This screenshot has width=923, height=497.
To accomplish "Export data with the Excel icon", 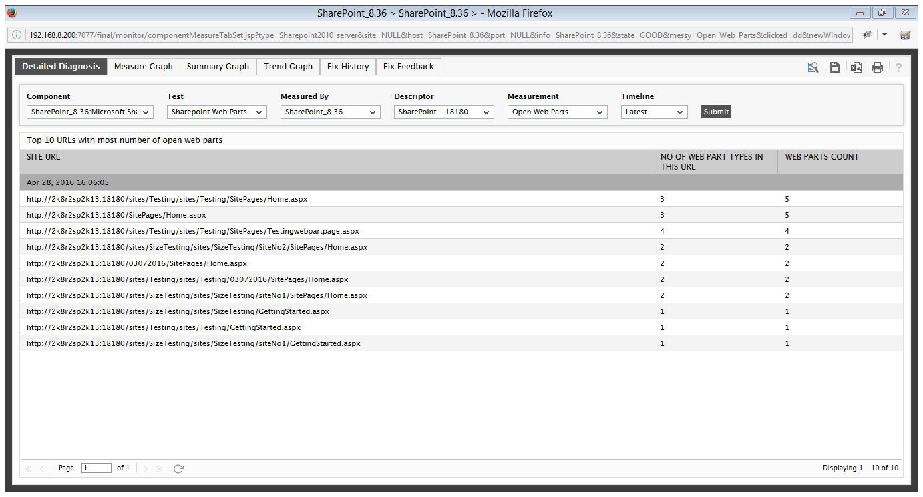I will coord(856,67).
